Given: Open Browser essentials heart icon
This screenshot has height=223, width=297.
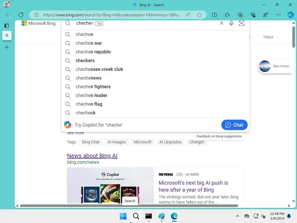Looking at the screenshot, I should tap(253, 15).
